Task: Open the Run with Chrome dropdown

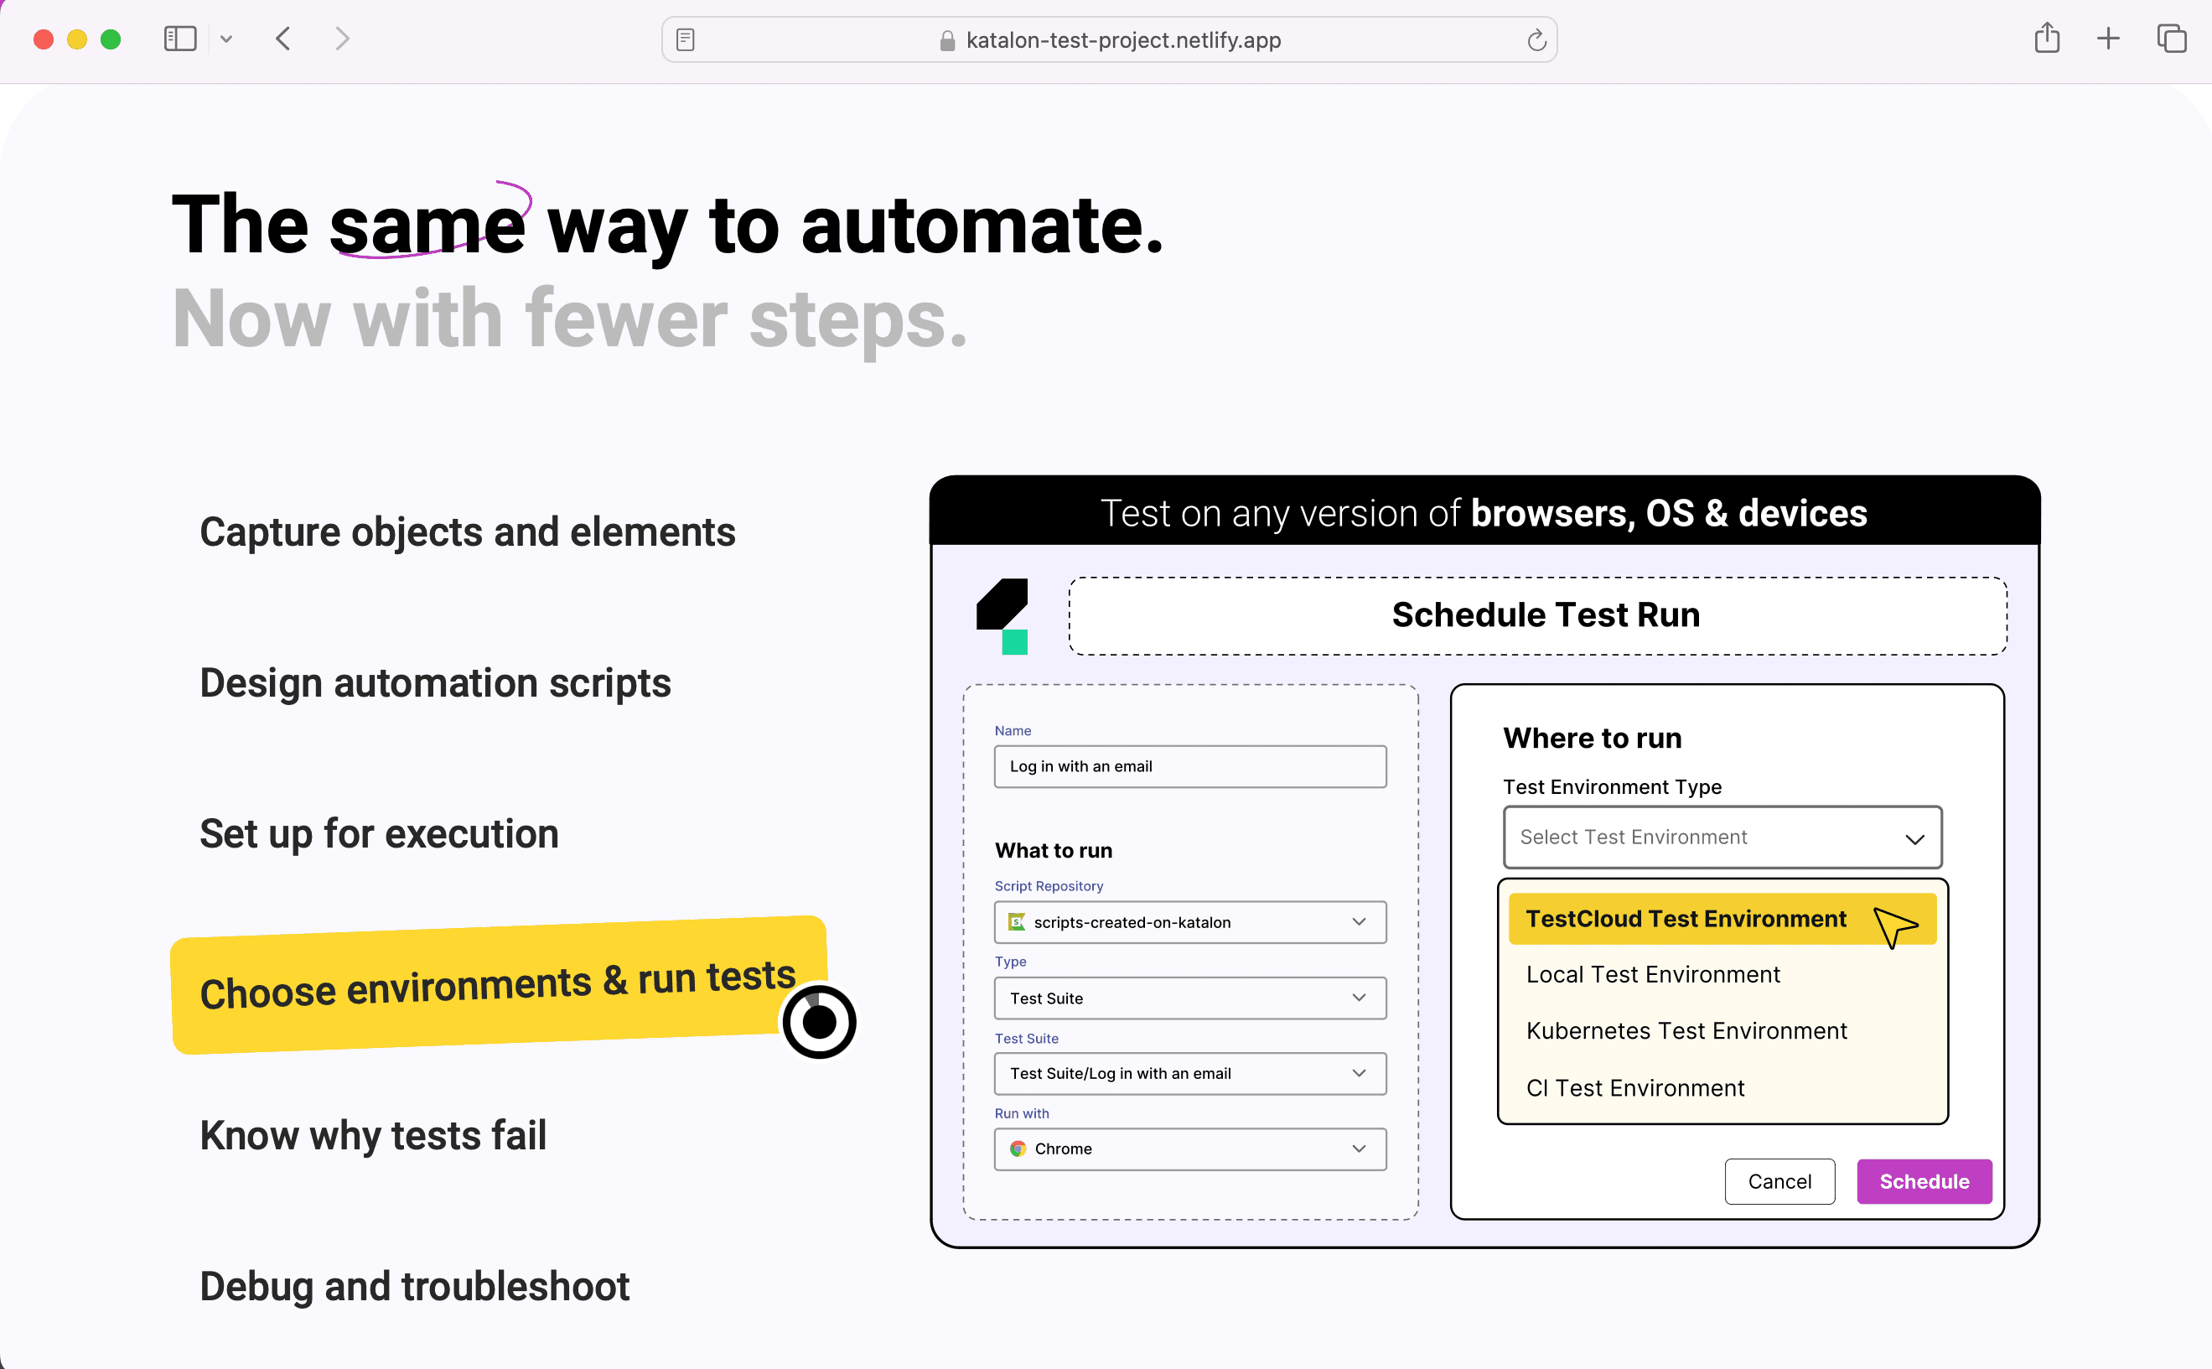Action: pyautogui.click(x=1189, y=1148)
